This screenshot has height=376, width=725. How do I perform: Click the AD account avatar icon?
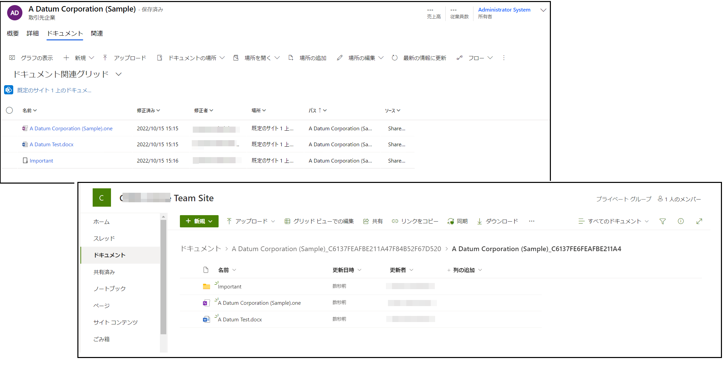[x=15, y=13]
